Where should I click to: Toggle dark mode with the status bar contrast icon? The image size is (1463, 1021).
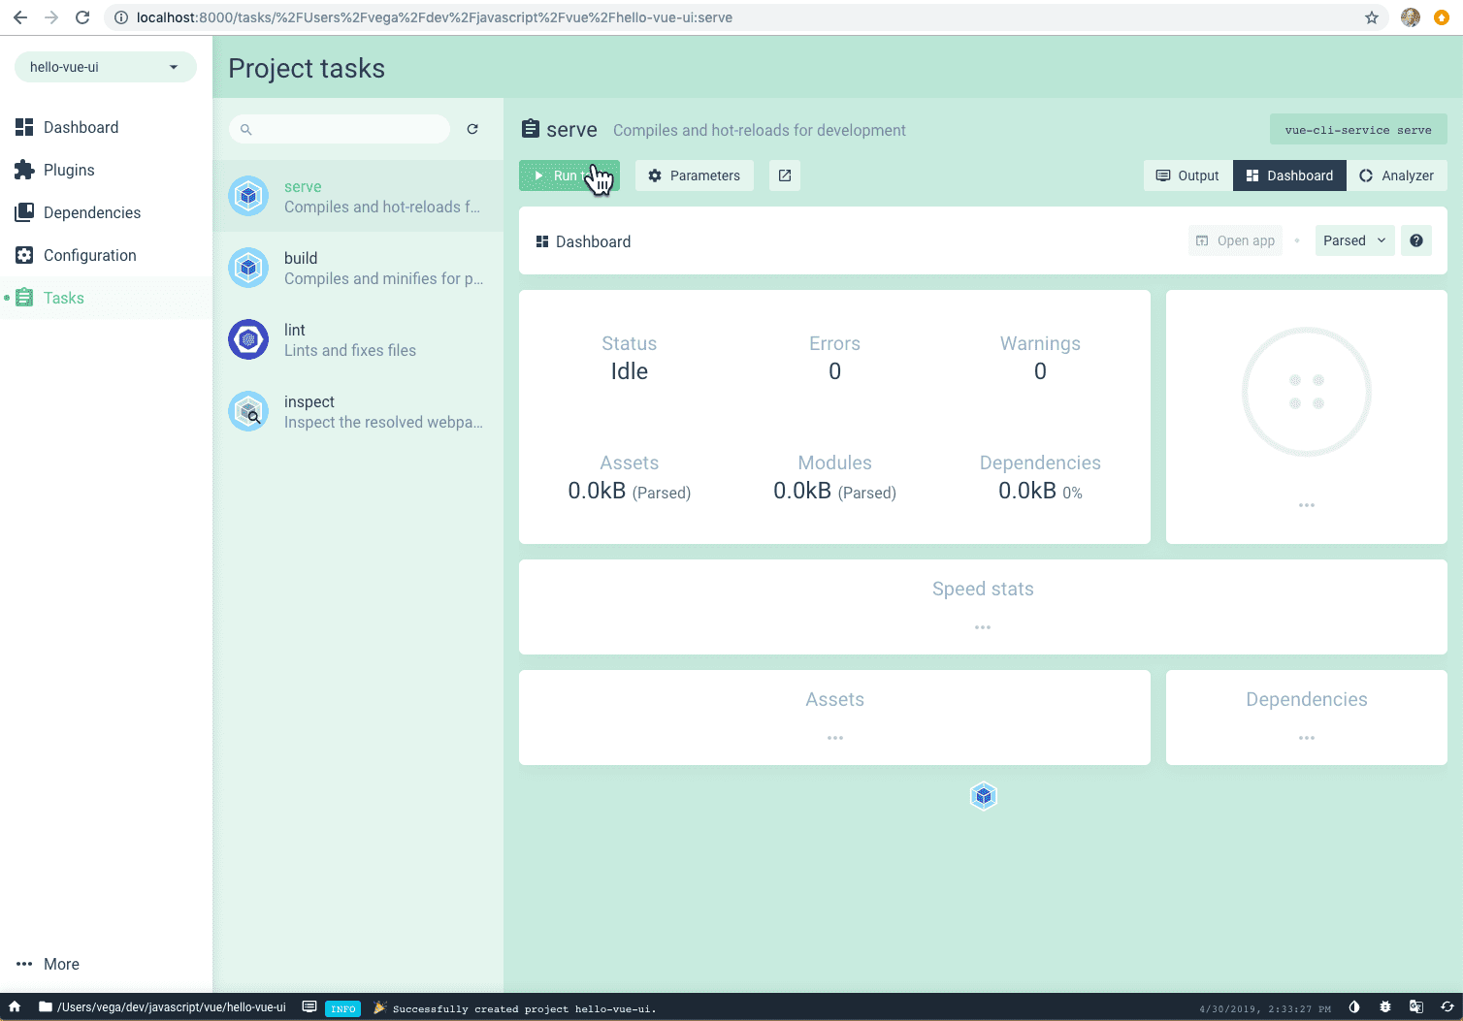(x=1354, y=1006)
